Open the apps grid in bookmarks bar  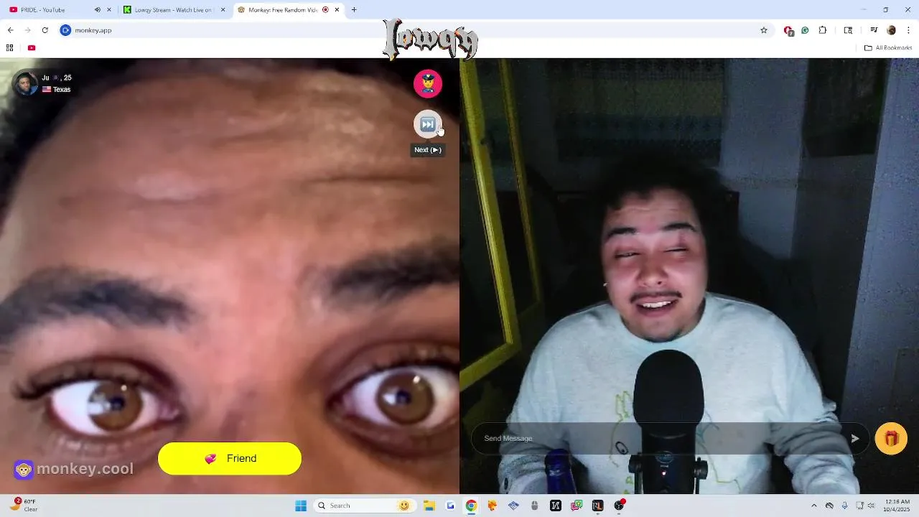pyautogui.click(x=10, y=47)
